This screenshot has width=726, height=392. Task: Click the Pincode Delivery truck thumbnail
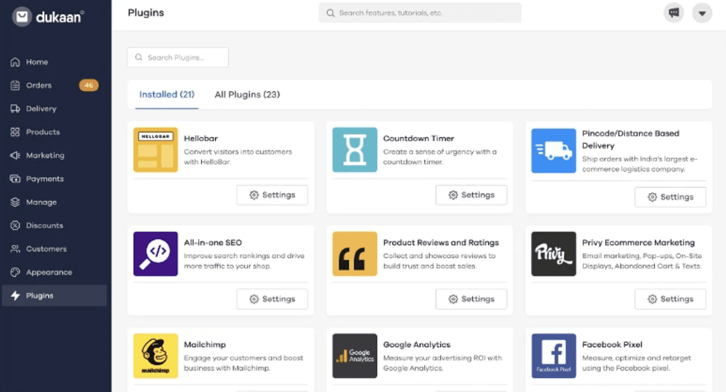pyautogui.click(x=553, y=151)
